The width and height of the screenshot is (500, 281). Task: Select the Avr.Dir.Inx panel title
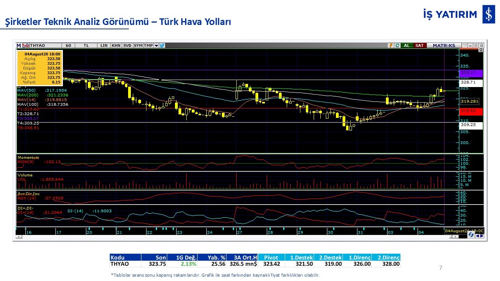[x=29, y=194]
